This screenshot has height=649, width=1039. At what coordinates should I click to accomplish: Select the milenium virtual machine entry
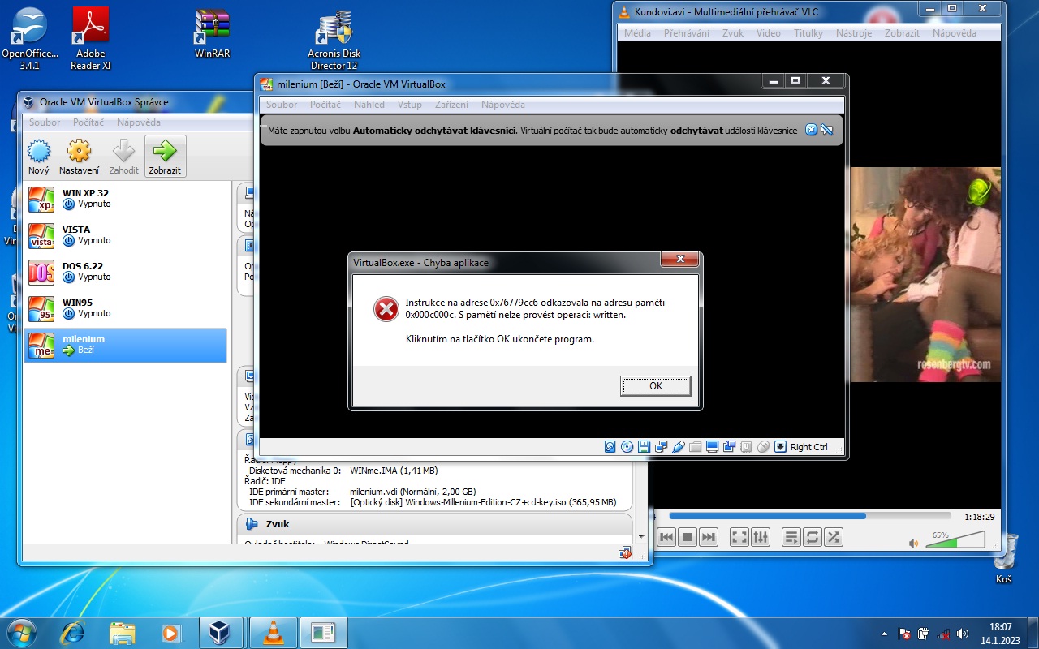[x=126, y=345]
